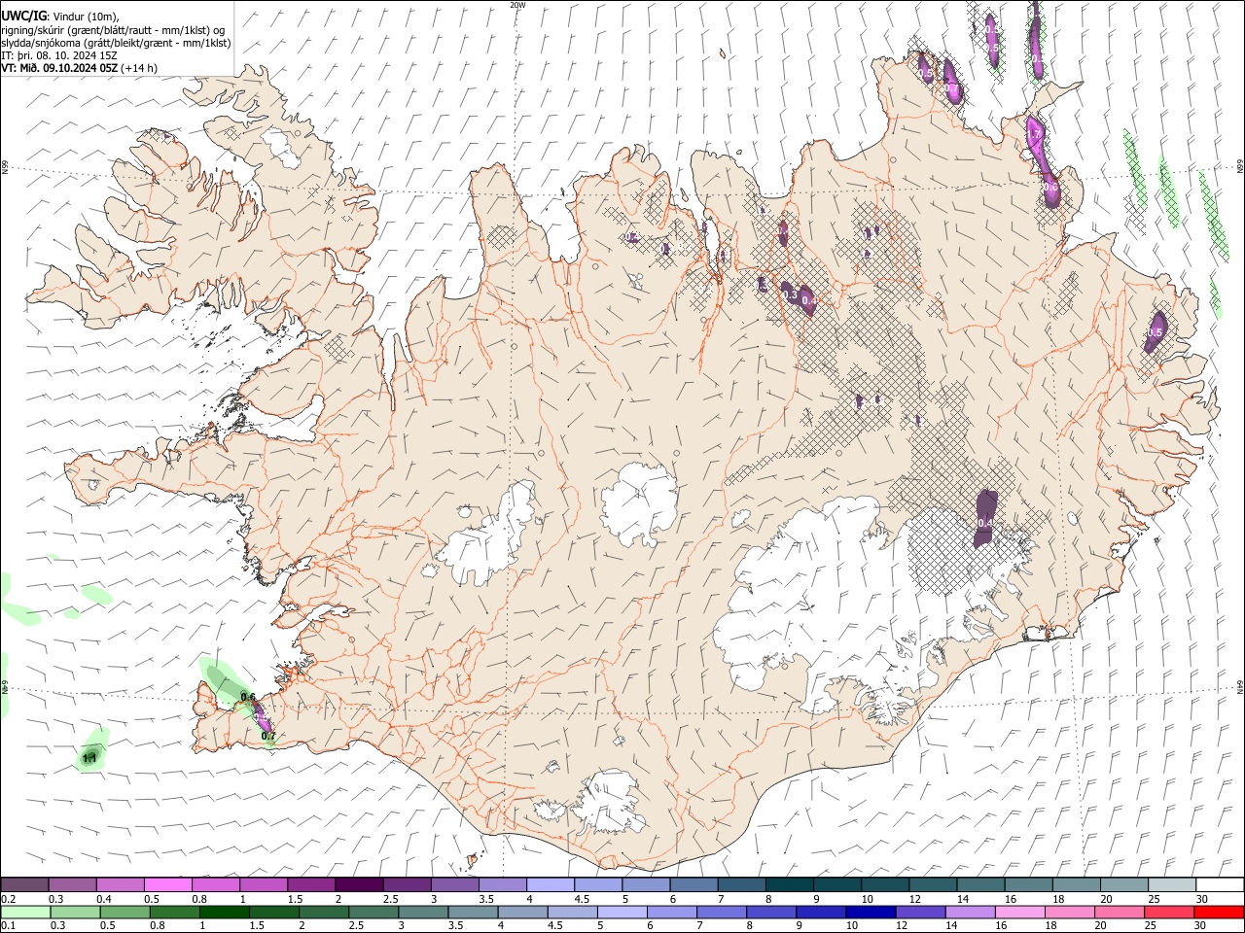
Task: Click the '1.1' value on the offshore green patch
Action: [x=89, y=758]
